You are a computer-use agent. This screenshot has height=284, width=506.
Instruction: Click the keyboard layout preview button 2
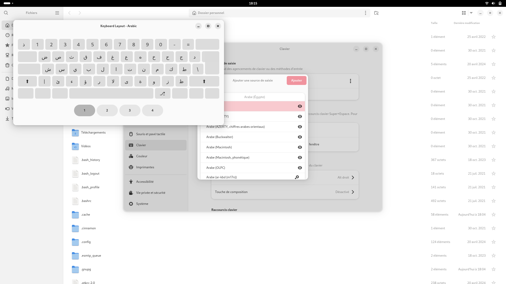(107, 110)
